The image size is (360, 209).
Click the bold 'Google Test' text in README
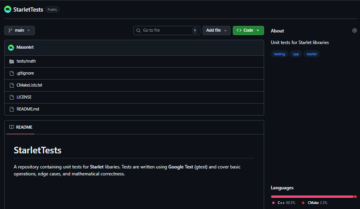(181, 167)
